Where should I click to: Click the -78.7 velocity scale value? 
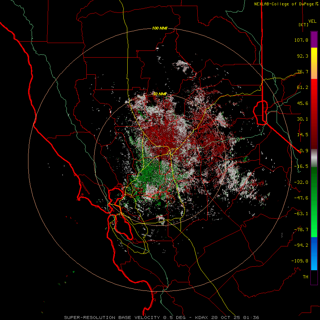click(301, 230)
